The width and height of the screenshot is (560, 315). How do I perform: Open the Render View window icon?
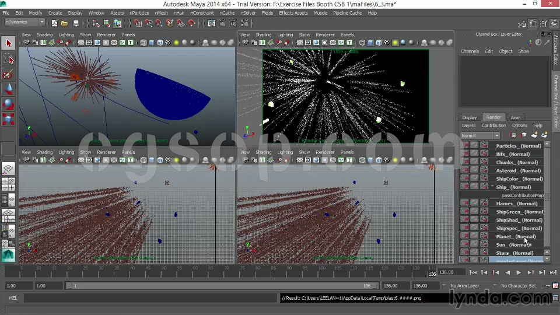[211, 23]
